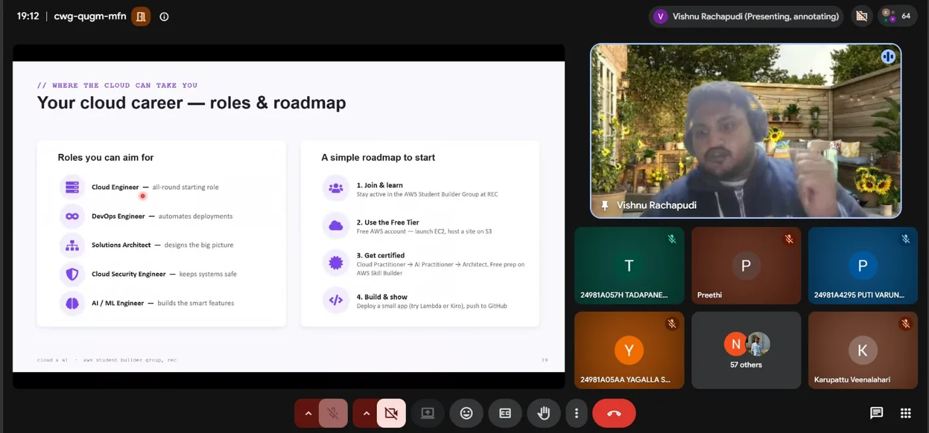Click the Solutions Architect hierarchy icon on the slide
Screen dimensions: 929x433
point(72,245)
